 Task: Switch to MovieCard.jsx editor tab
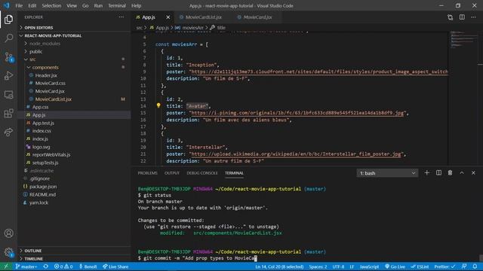257,17
